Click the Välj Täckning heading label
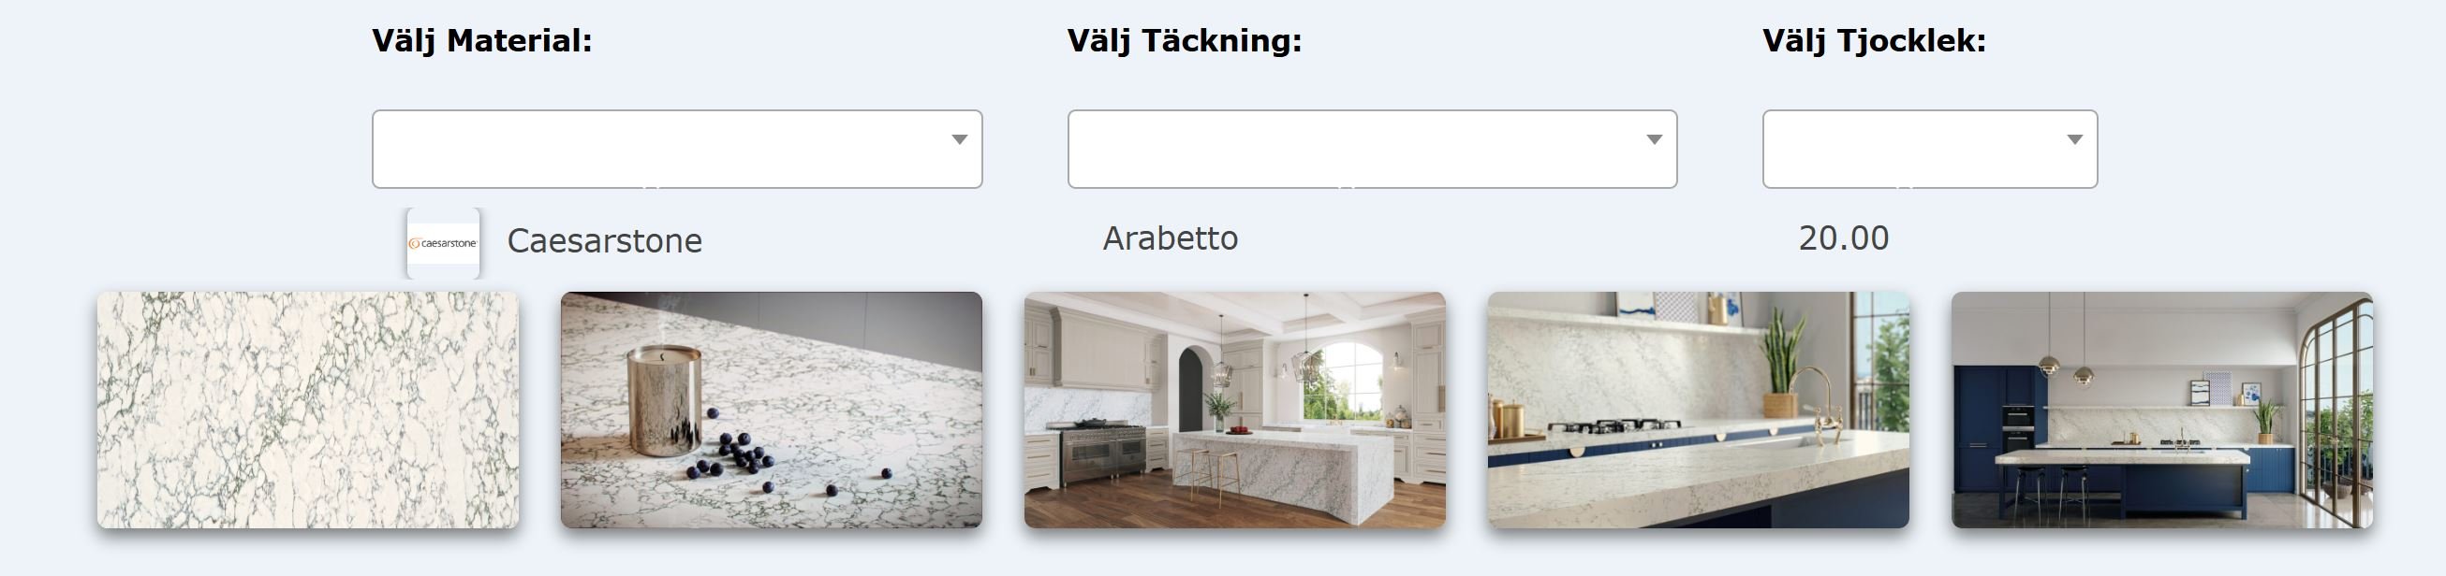The width and height of the screenshot is (2446, 576). click(x=1184, y=41)
